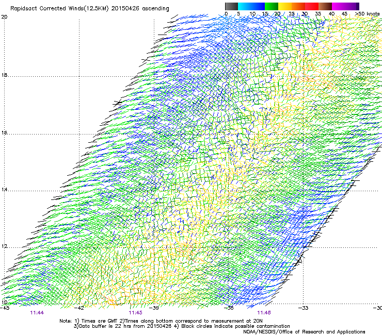Click the cyan 5-10 knots legend swatch

[245, 6]
